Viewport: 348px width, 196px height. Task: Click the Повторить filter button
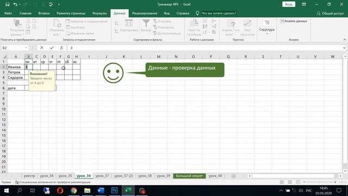coord(163,27)
